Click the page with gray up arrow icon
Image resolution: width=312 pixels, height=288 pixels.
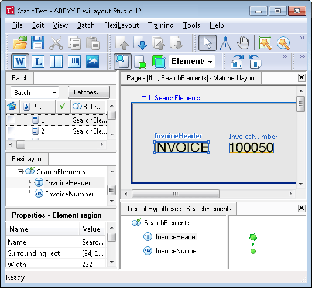122,43
